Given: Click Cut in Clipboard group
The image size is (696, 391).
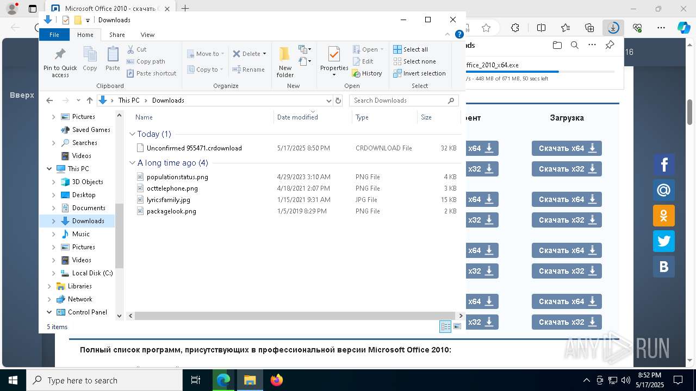Looking at the screenshot, I should (136, 49).
